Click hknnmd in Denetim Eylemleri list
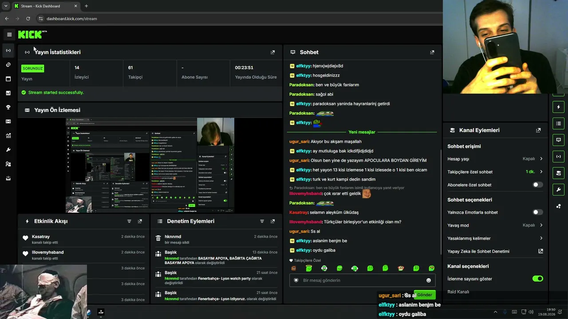This screenshot has height=319, width=568. pyautogui.click(x=173, y=237)
